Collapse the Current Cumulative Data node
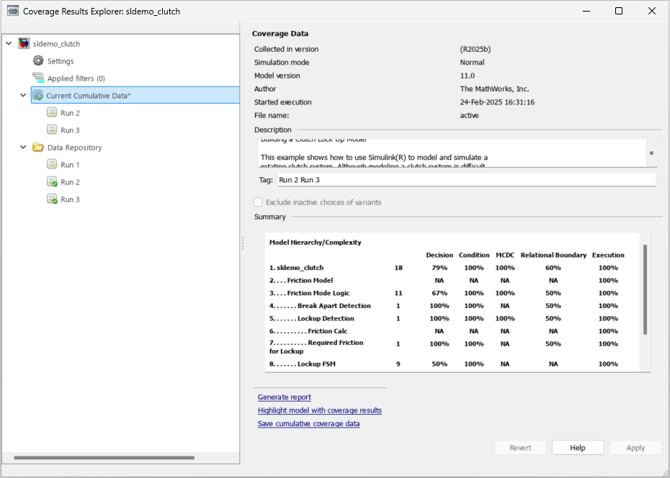This screenshot has height=478, width=670. click(x=22, y=94)
